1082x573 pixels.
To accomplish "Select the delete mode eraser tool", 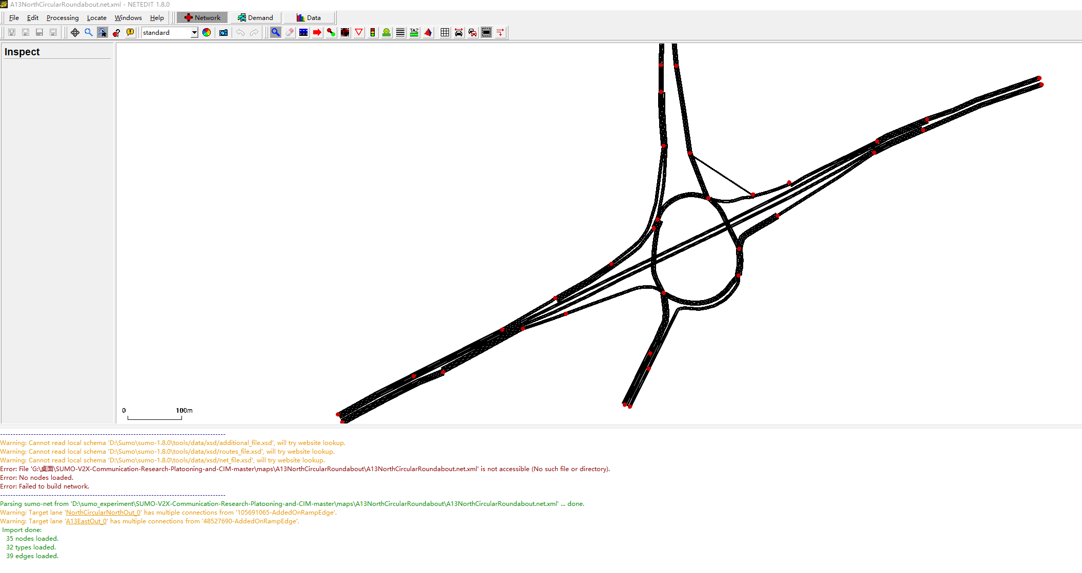I will (x=290, y=32).
